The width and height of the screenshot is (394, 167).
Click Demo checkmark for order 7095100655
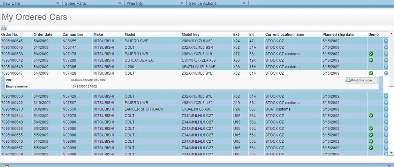tap(371, 135)
